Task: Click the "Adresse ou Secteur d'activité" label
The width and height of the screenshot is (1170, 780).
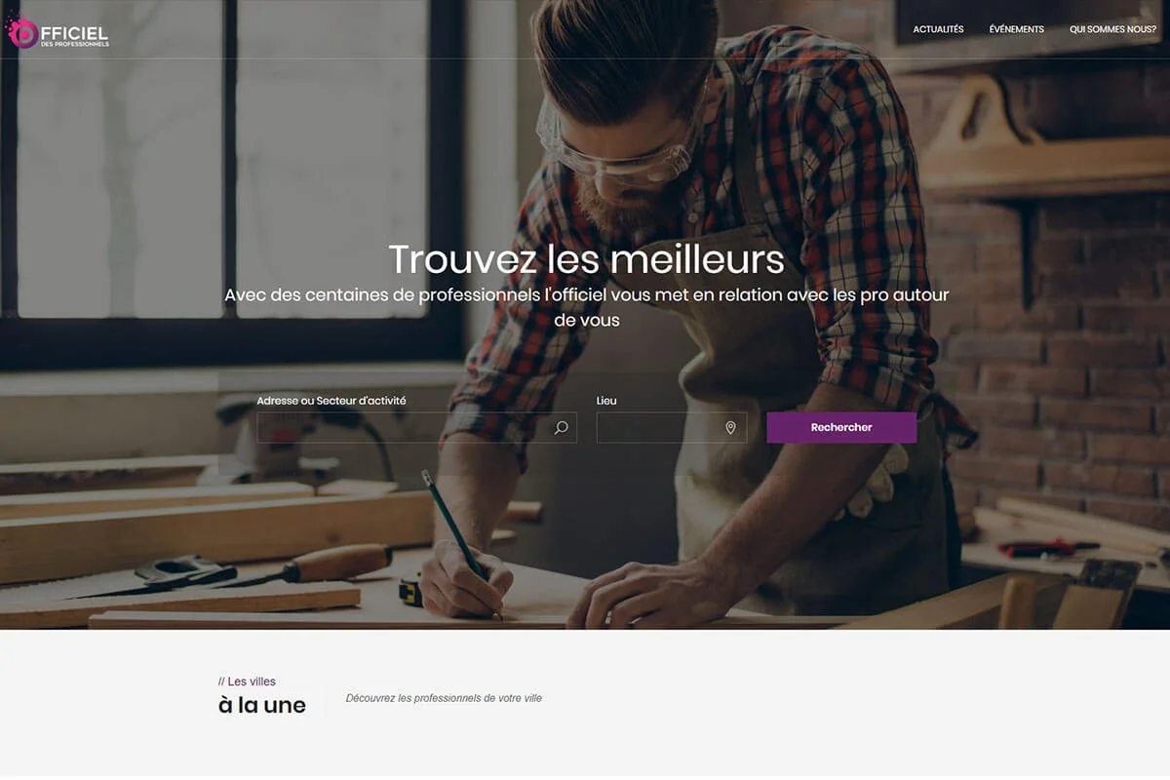Action: coord(331,401)
